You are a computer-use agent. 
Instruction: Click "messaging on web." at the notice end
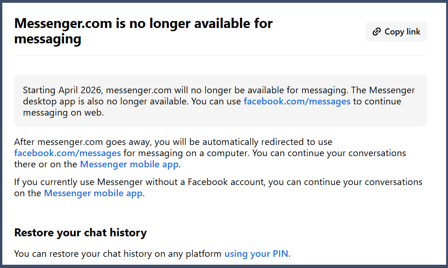(x=63, y=112)
